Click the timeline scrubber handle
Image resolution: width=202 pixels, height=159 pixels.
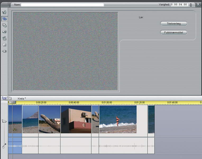[x=12, y=102]
